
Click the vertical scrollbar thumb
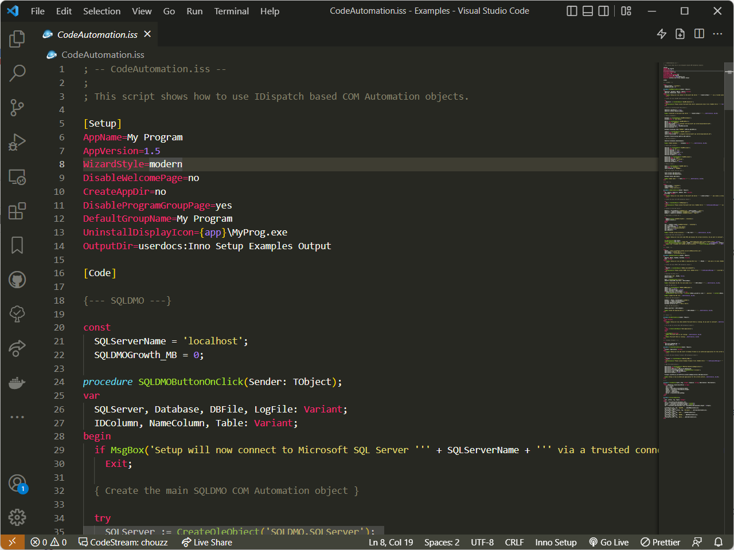(729, 86)
